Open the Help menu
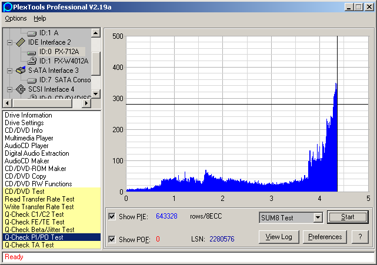377x265 pixels. (39, 18)
